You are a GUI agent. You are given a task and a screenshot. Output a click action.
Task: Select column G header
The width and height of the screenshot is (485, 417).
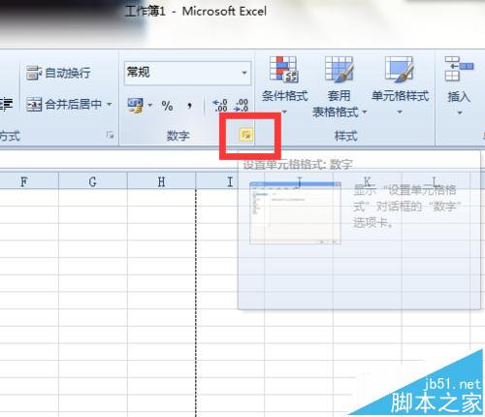click(x=93, y=181)
